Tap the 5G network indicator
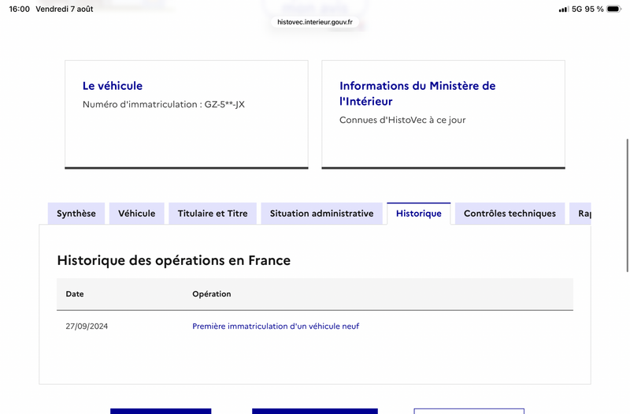 (577, 9)
